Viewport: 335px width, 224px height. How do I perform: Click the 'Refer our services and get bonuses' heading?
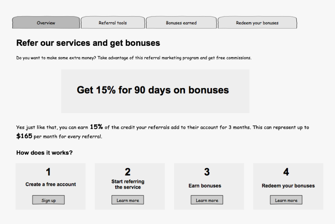[x=88, y=43]
